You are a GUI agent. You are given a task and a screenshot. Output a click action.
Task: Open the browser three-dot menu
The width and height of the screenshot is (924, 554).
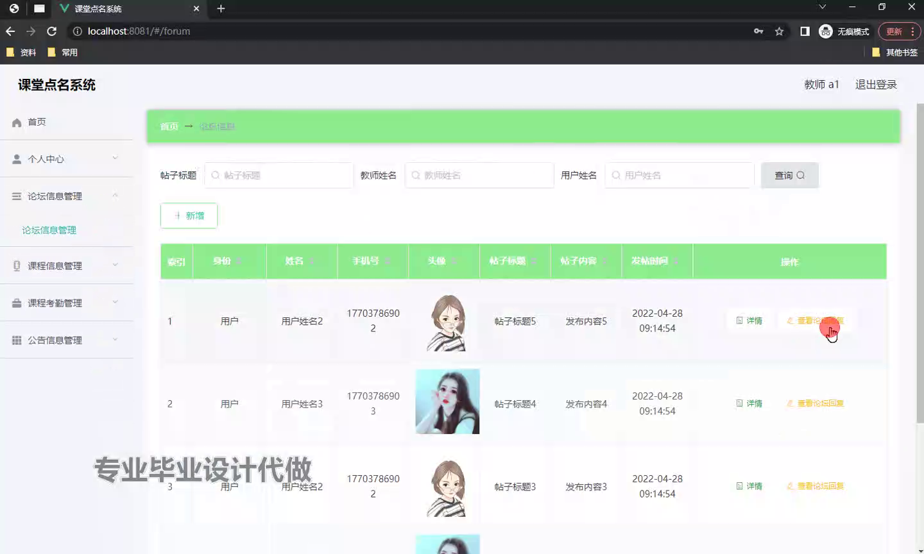coord(912,31)
